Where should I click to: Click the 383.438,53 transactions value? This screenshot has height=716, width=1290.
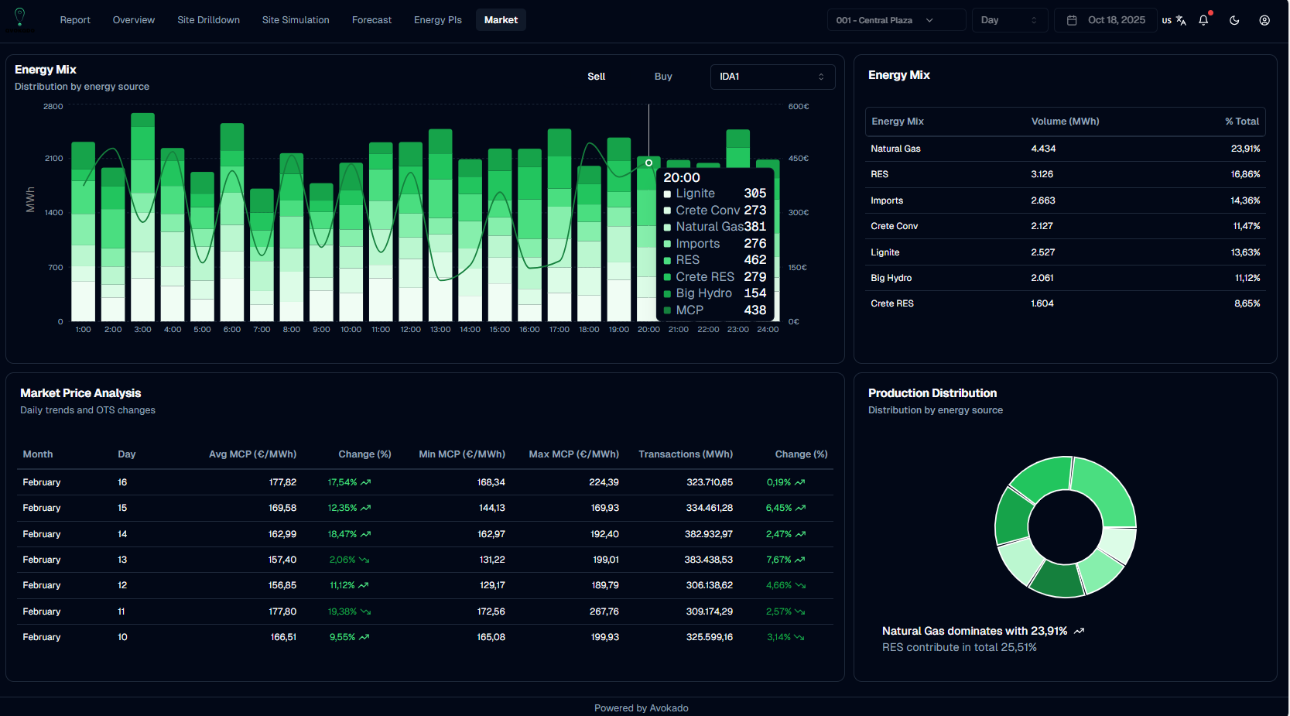(x=708, y=560)
